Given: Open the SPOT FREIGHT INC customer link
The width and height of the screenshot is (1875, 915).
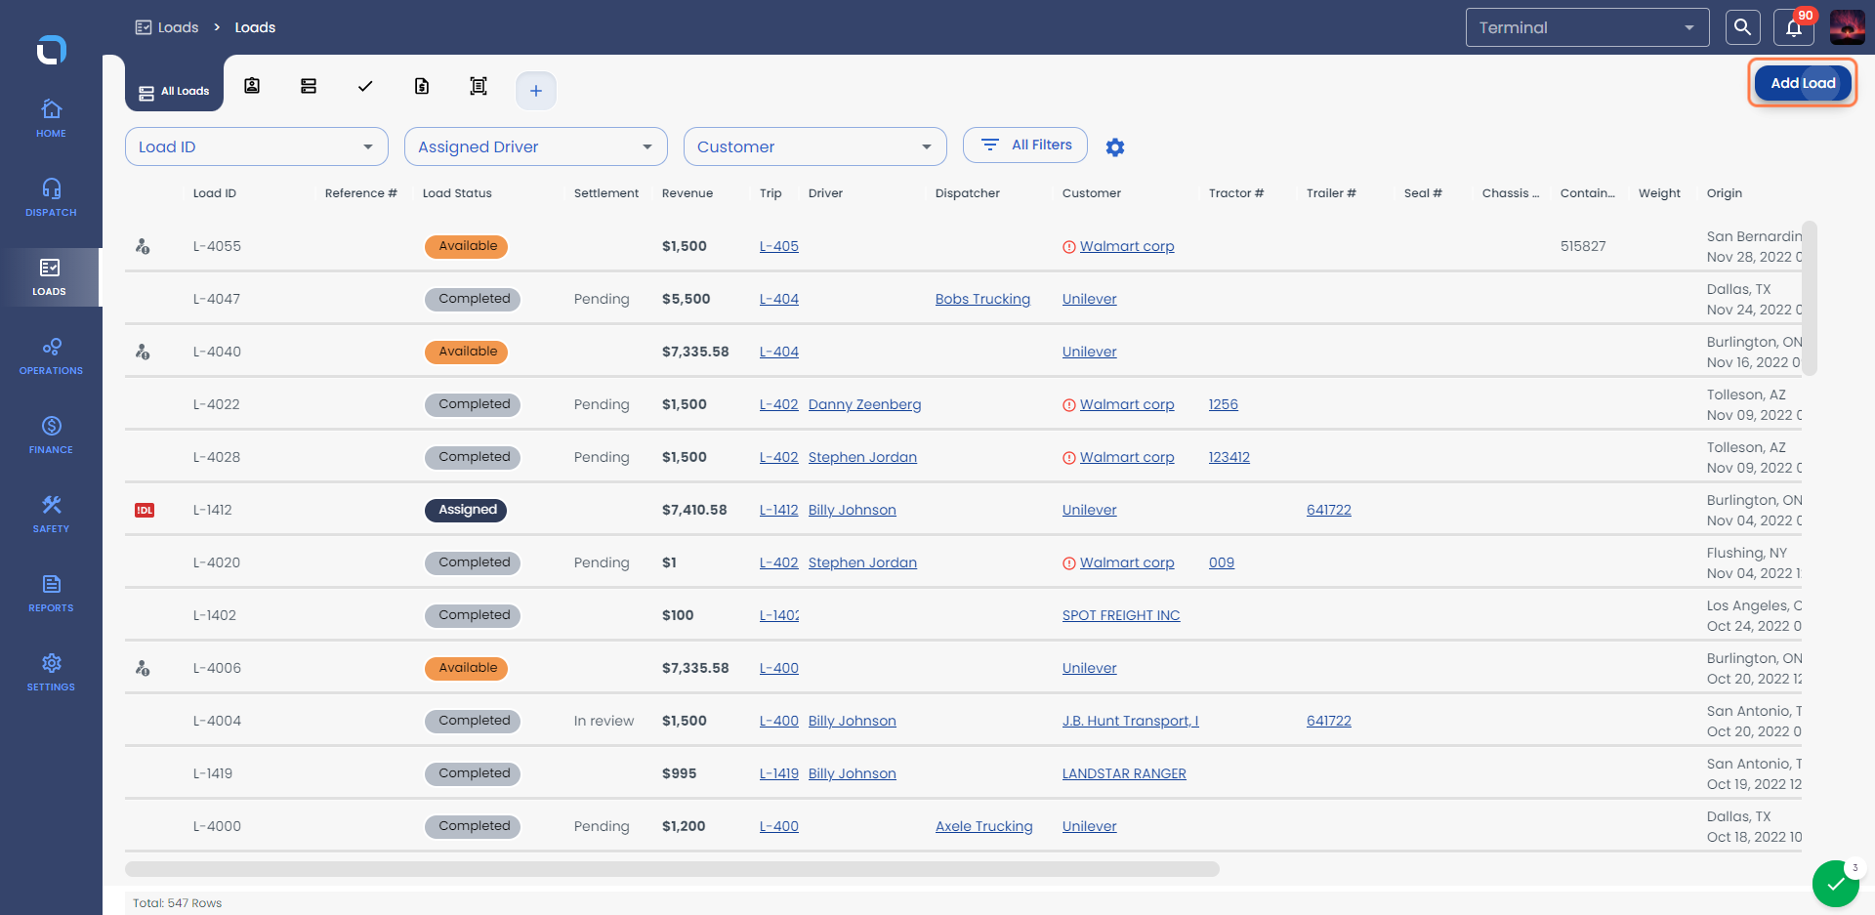Looking at the screenshot, I should coord(1121,615).
